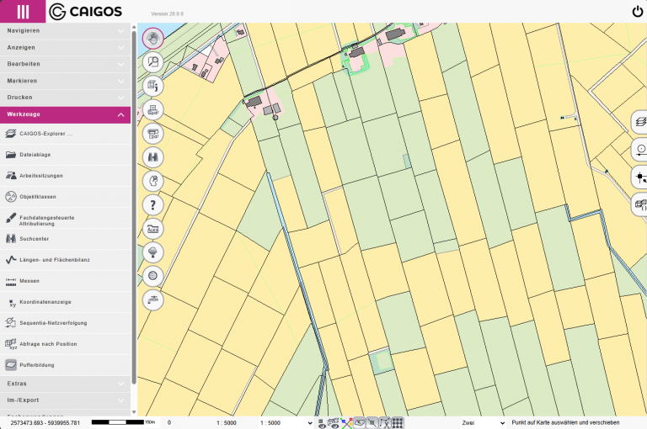Toggle the line cut status button
This screenshot has width=647, height=429.
click(385, 423)
